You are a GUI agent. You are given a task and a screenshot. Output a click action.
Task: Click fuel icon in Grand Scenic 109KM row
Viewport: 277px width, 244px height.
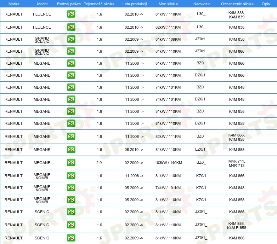71,39
